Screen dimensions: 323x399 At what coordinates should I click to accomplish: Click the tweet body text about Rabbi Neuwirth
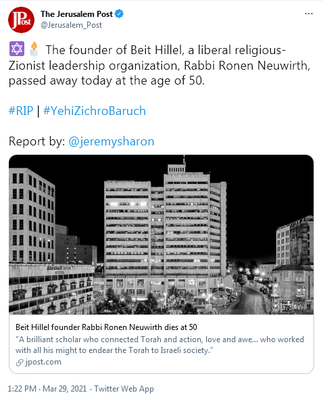pos(159,65)
